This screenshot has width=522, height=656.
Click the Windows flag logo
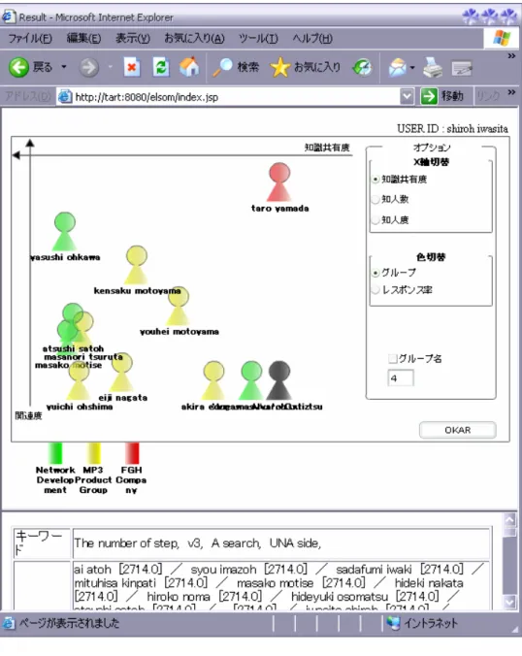pyautogui.click(x=501, y=38)
